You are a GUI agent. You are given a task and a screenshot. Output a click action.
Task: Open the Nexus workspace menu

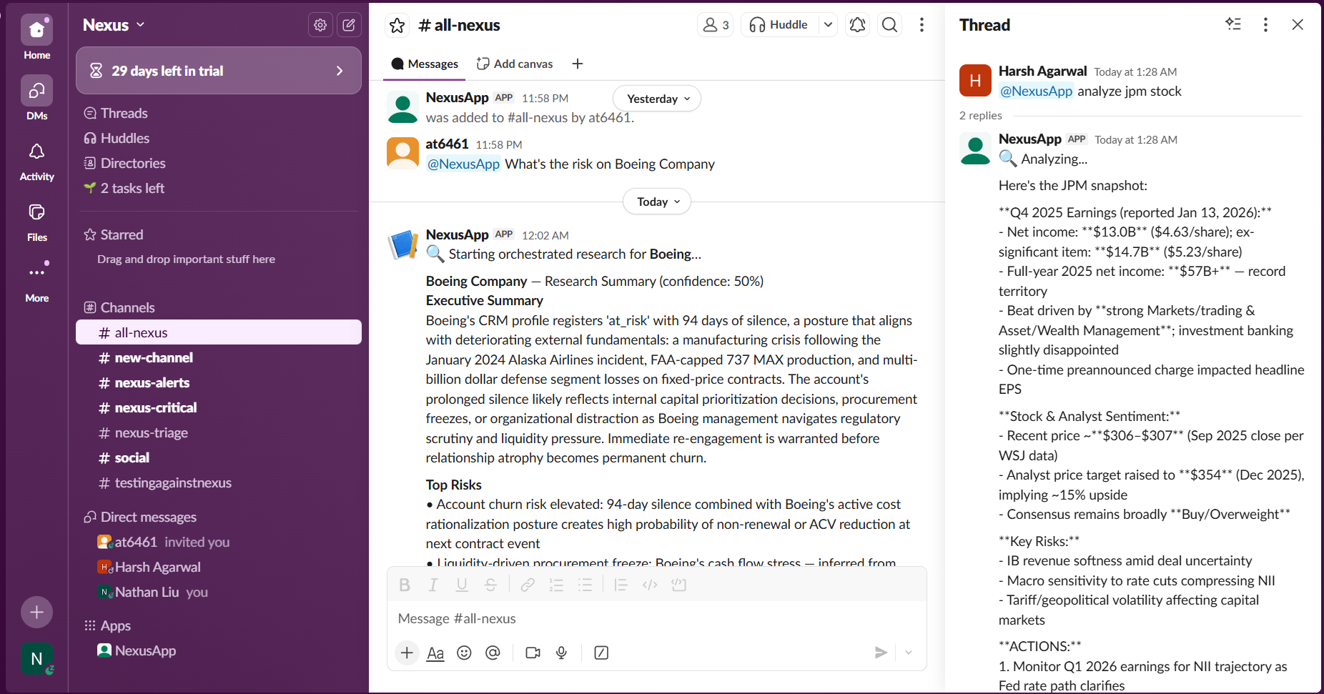pyautogui.click(x=114, y=25)
